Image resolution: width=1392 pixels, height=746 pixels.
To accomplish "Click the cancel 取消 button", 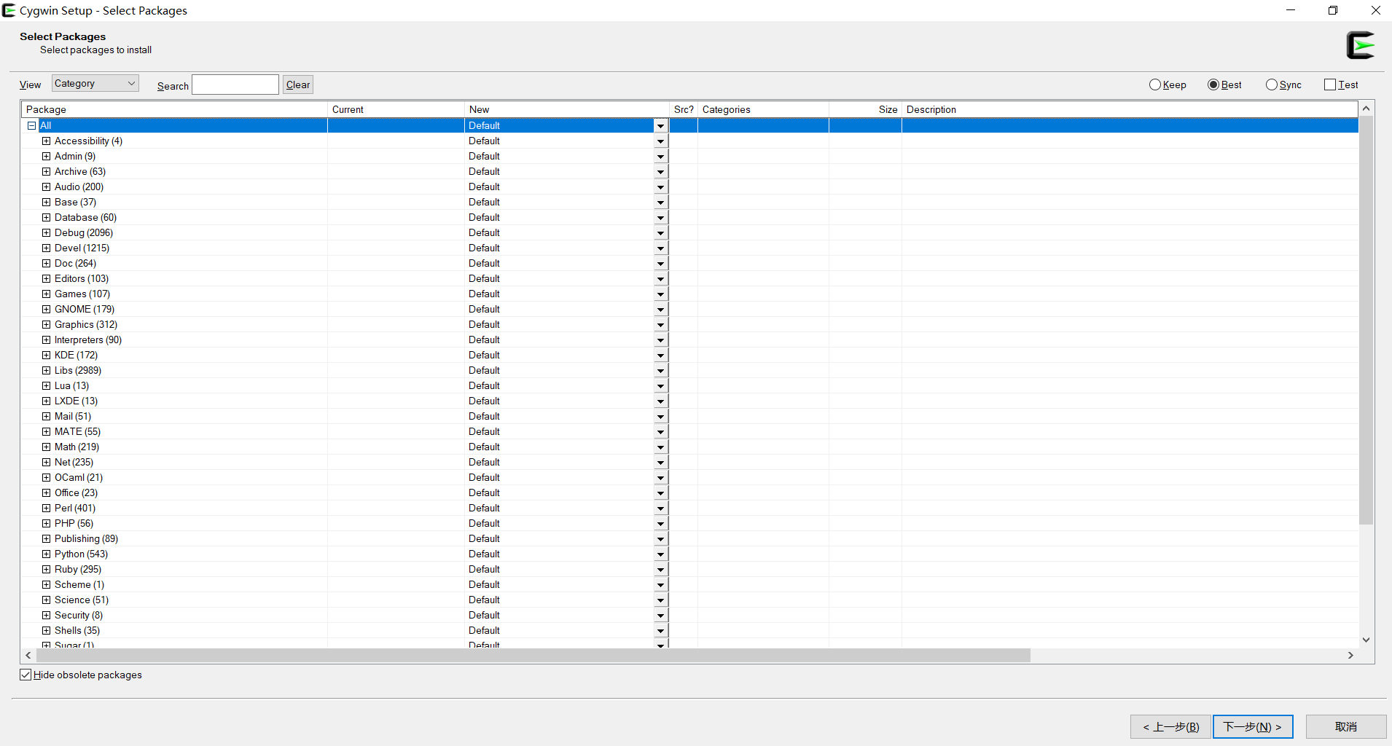I will pyautogui.click(x=1346, y=726).
